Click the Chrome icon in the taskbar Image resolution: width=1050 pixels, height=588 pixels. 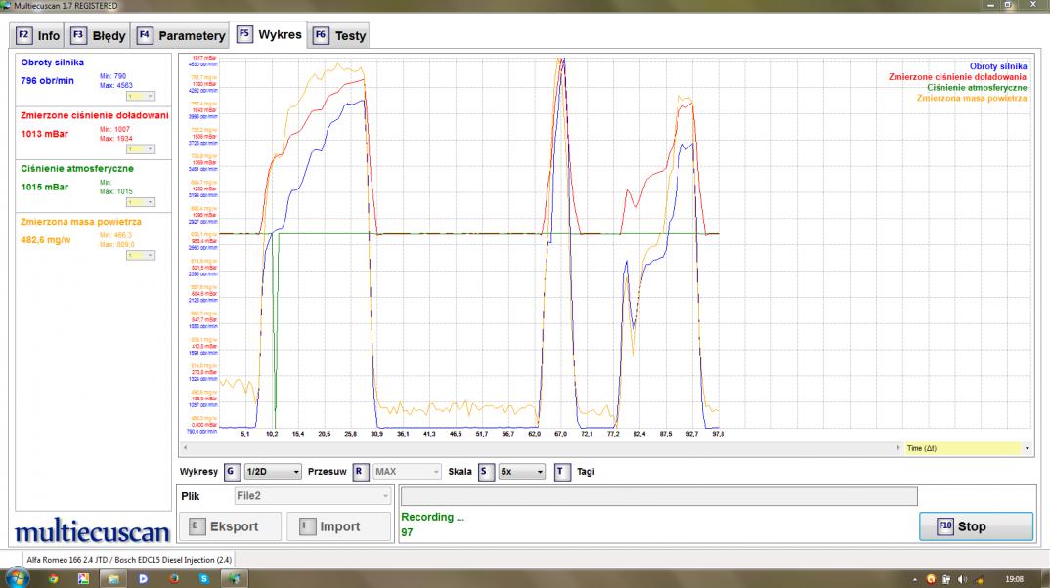(x=53, y=578)
